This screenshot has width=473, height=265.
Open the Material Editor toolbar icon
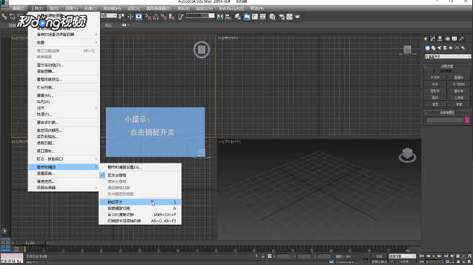point(272,17)
